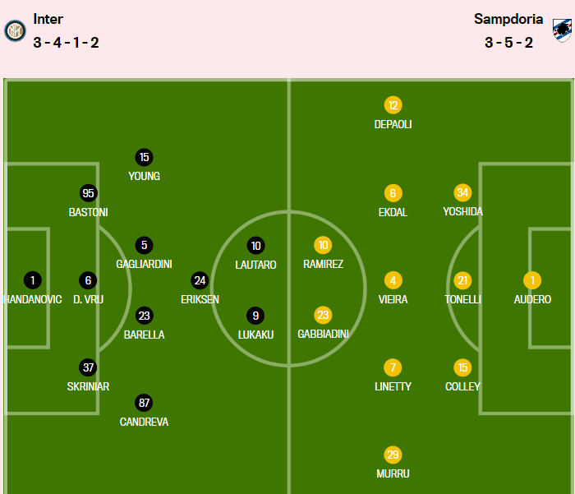Viewport: 575px width, 494px height.
Task: Click Lautaro's number 10 player dot
Action: pyautogui.click(x=256, y=245)
